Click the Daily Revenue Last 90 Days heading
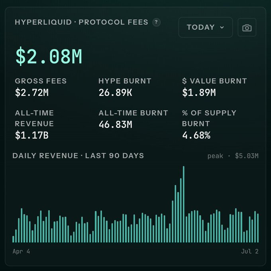 click(x=78, y=156)
